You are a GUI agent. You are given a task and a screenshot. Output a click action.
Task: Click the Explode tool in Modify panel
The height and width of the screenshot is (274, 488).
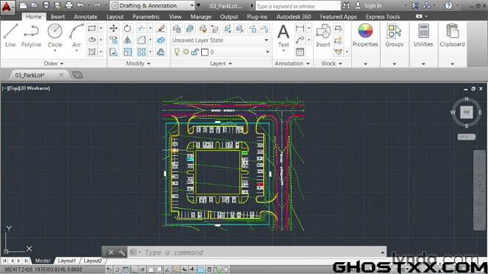coord(161,40)
